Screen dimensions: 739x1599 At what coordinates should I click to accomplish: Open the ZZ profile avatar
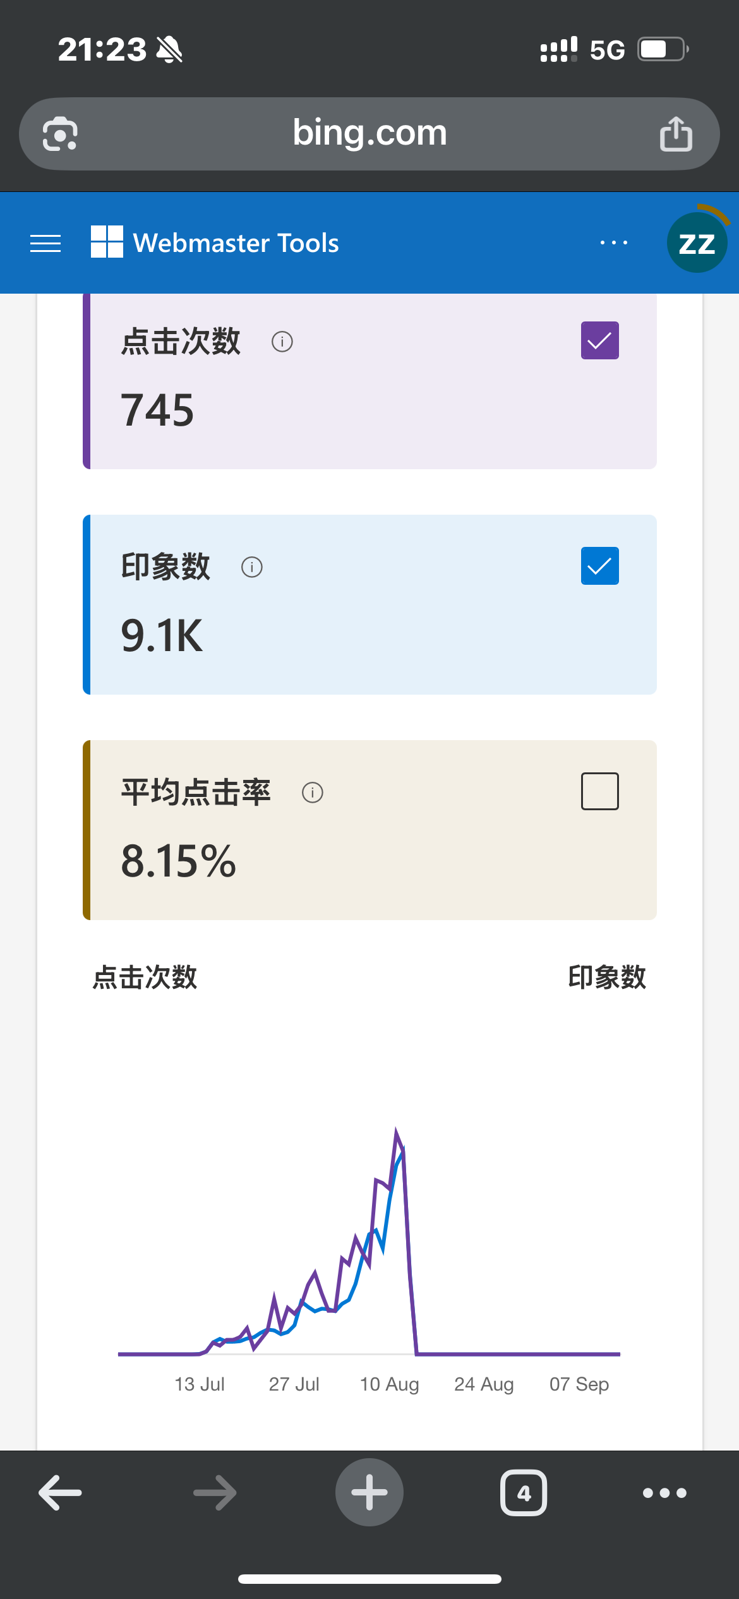pos(697,243)
